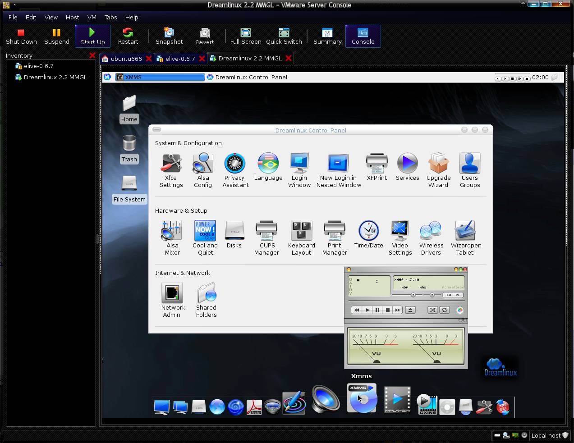Open the Disks utility icon
This screenshot has height=443, width=574.
[234, 235]
